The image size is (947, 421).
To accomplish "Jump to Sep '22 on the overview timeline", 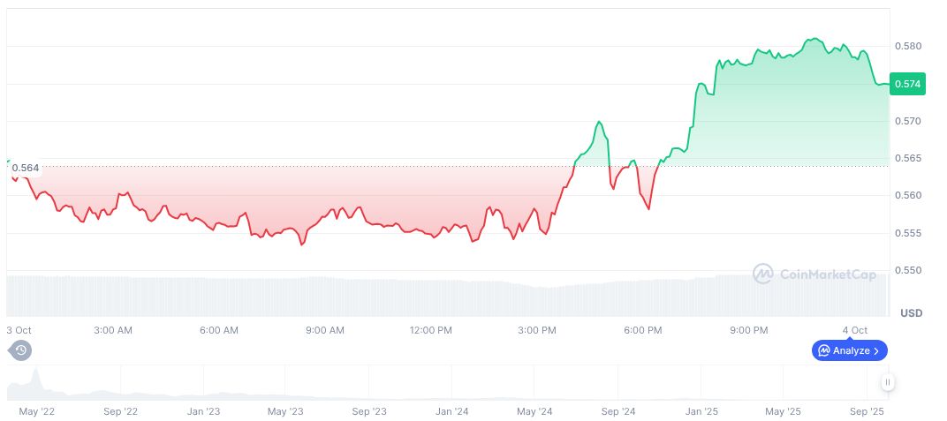I will 120,411.
